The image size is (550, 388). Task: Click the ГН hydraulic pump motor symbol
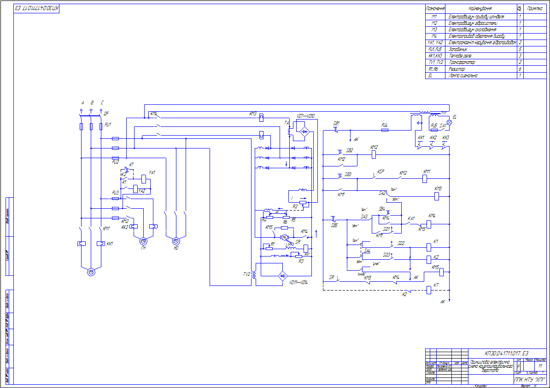coord(143,240)
